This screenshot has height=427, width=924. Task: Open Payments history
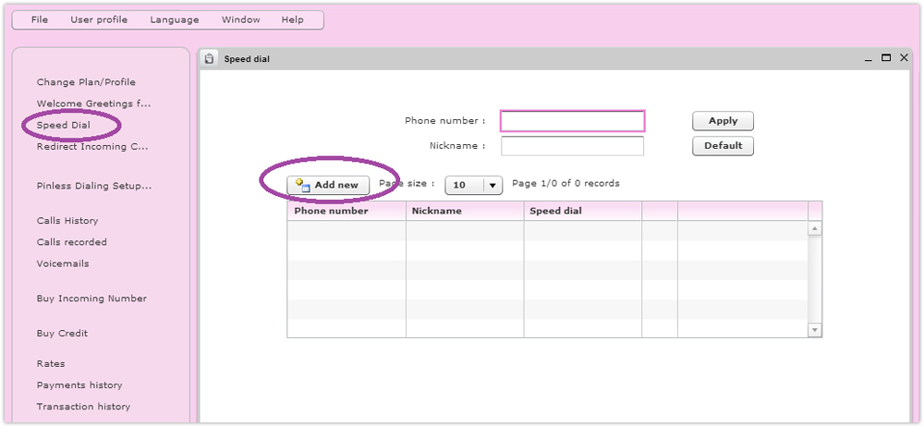[x=79, y=385]
